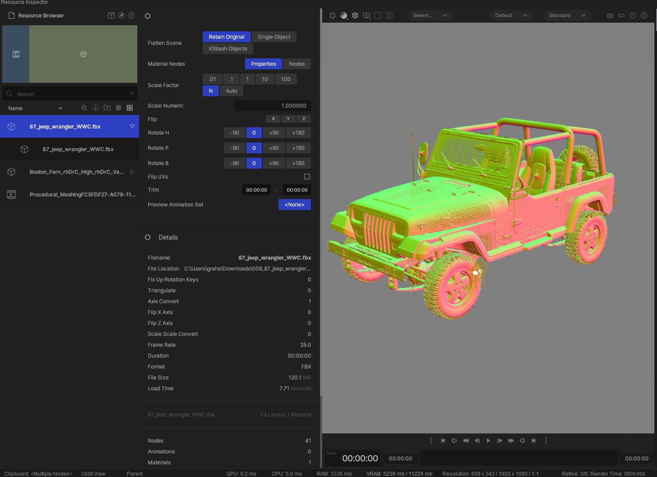Click the create new folder icon in Resource Browser
This screenshot has height=477, width=657.
(107, 108)
